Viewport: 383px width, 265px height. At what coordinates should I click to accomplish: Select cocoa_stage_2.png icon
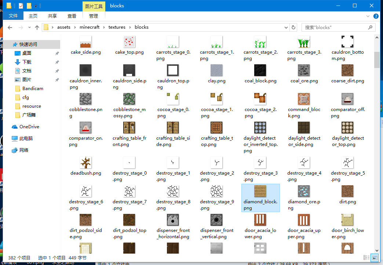tap(260, 99)
